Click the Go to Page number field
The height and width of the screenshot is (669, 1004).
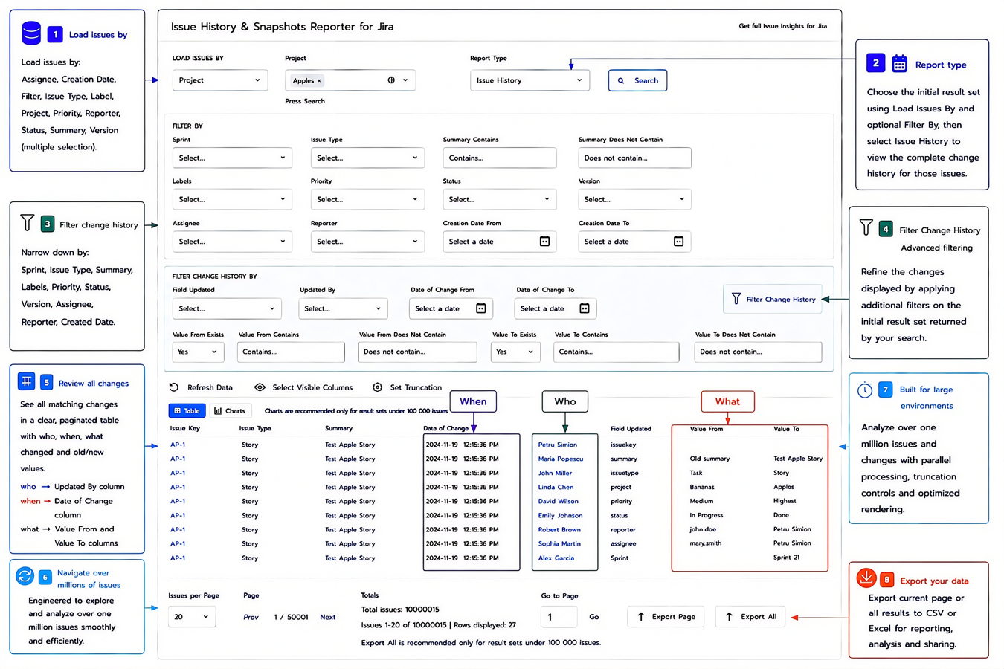click(x=559, y=617)
